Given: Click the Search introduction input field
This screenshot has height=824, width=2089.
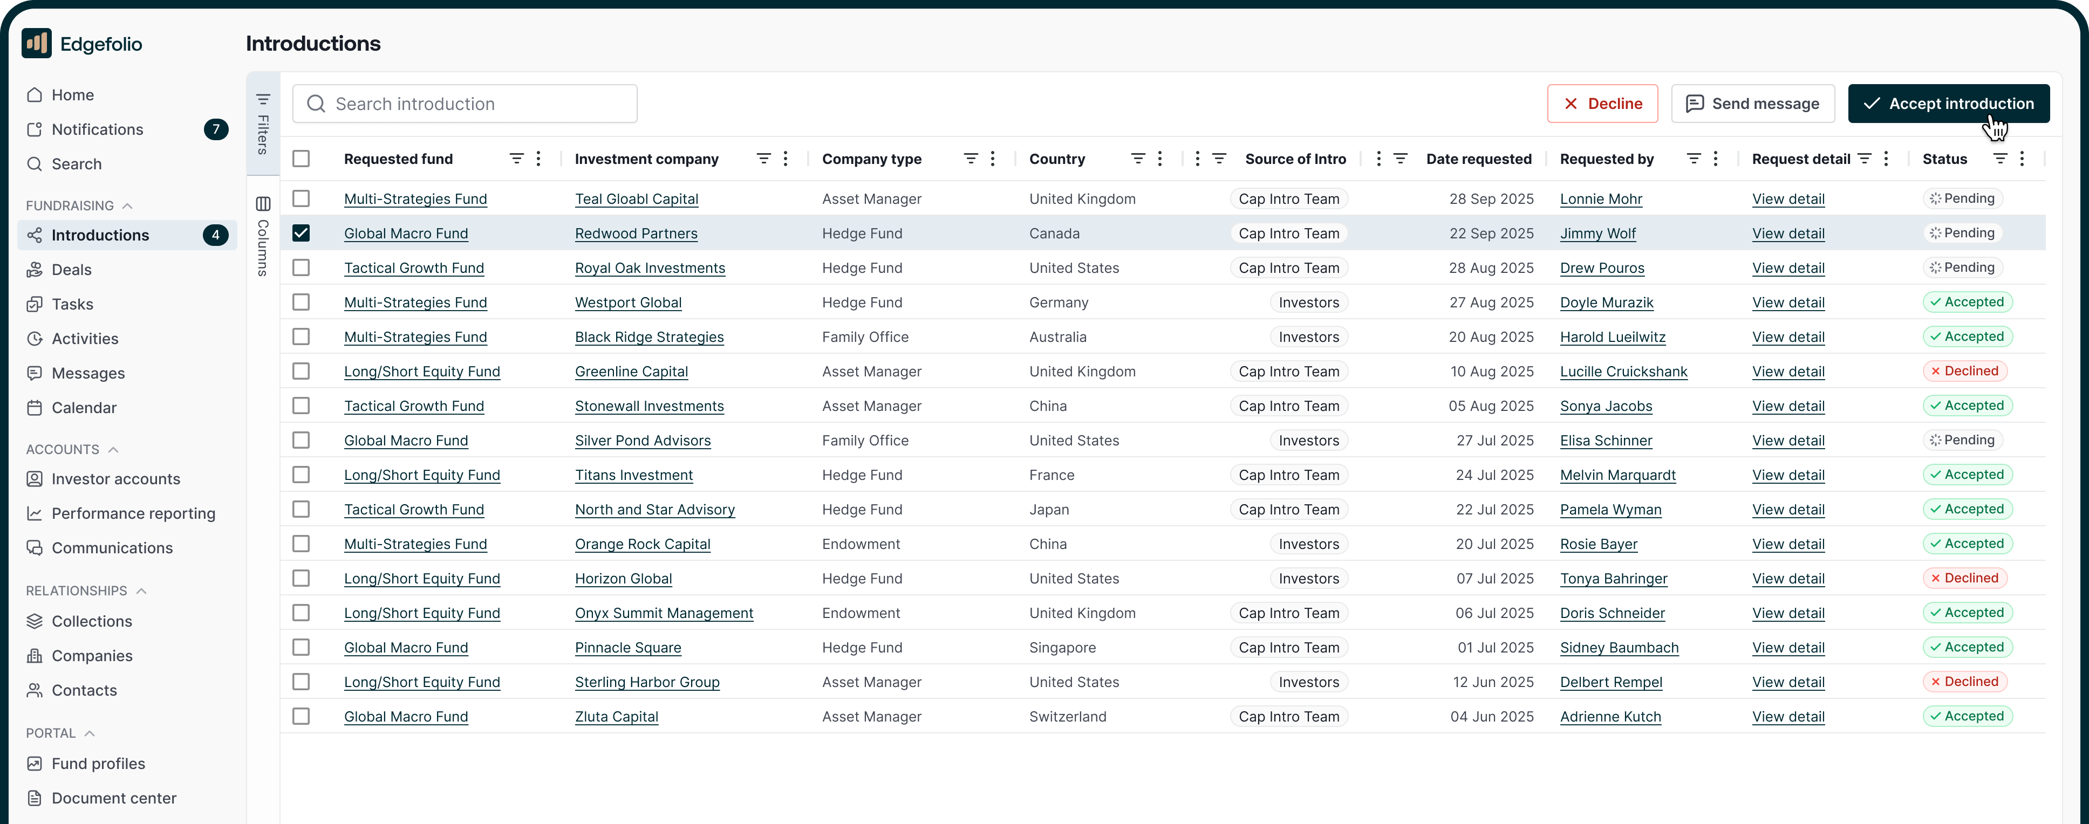Looking at the screenshot, I should [x=465, y=103].
